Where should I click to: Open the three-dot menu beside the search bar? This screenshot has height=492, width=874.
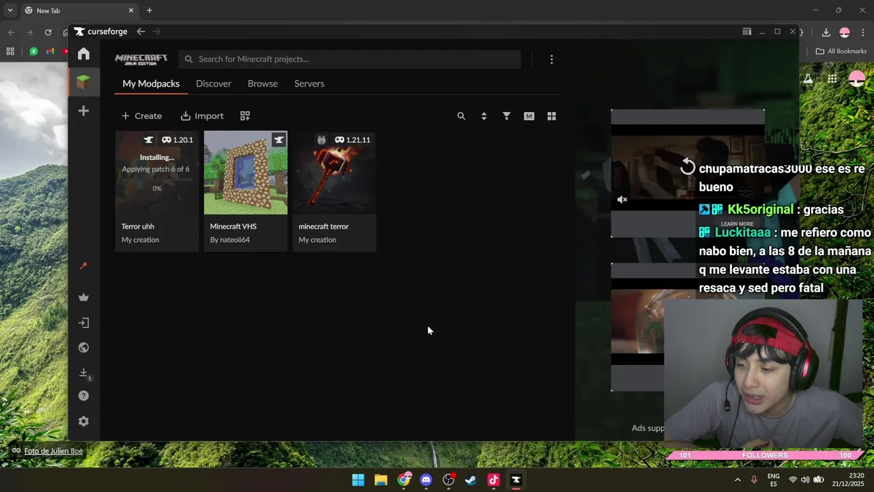click(x=552, y=59)
